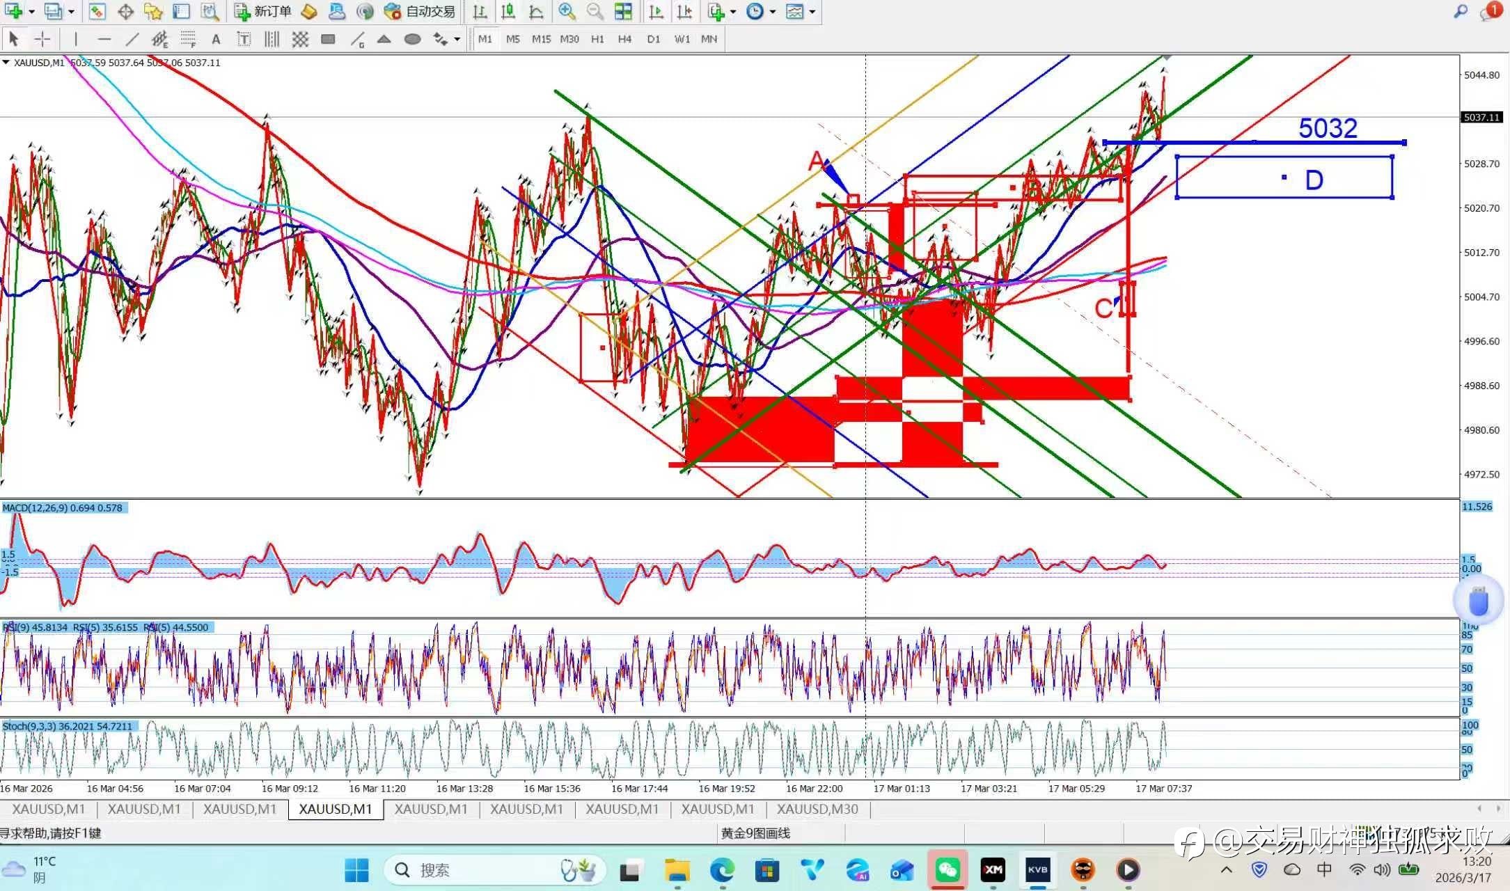Select the H4 timeframe
The image size is (1510, 891).
tap(624, 39)
